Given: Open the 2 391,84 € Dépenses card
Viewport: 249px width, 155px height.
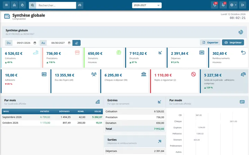Looking at the screenshot, I should (187, 58).
